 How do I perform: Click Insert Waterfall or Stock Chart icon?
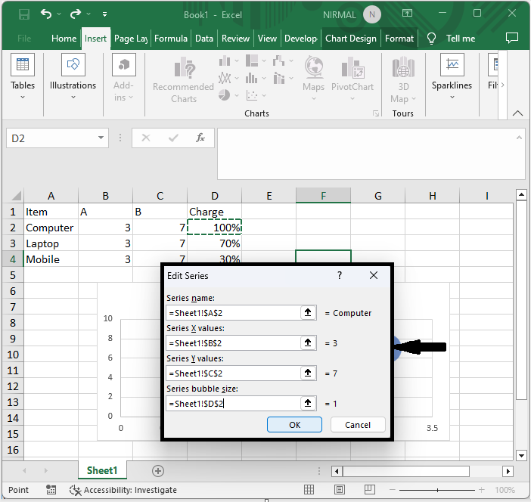pyautogui.click(x=278, y=61)
